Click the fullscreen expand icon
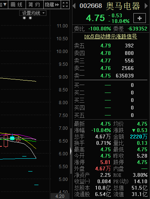Image resolution: width=150 pixels, height=199 pixels. click(65, 5)
